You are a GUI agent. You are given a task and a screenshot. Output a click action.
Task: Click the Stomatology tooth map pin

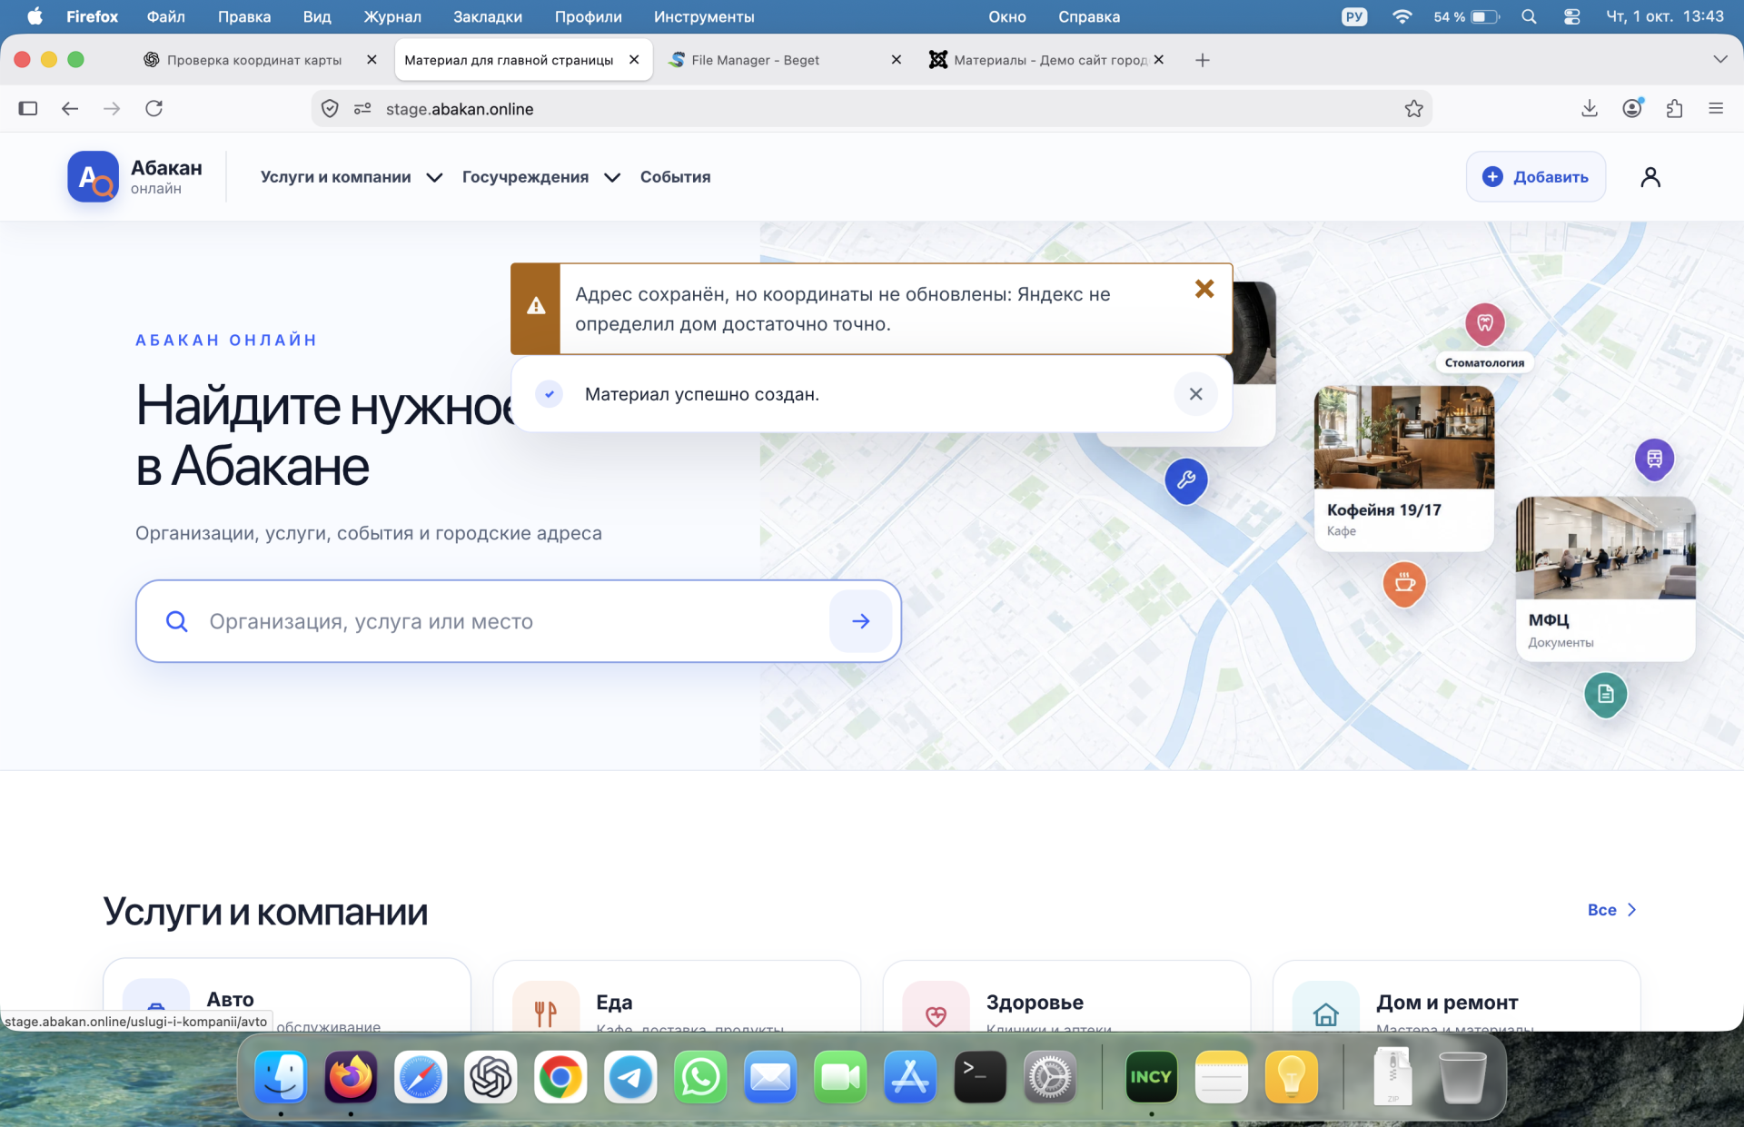click(x=1485, y=322)
